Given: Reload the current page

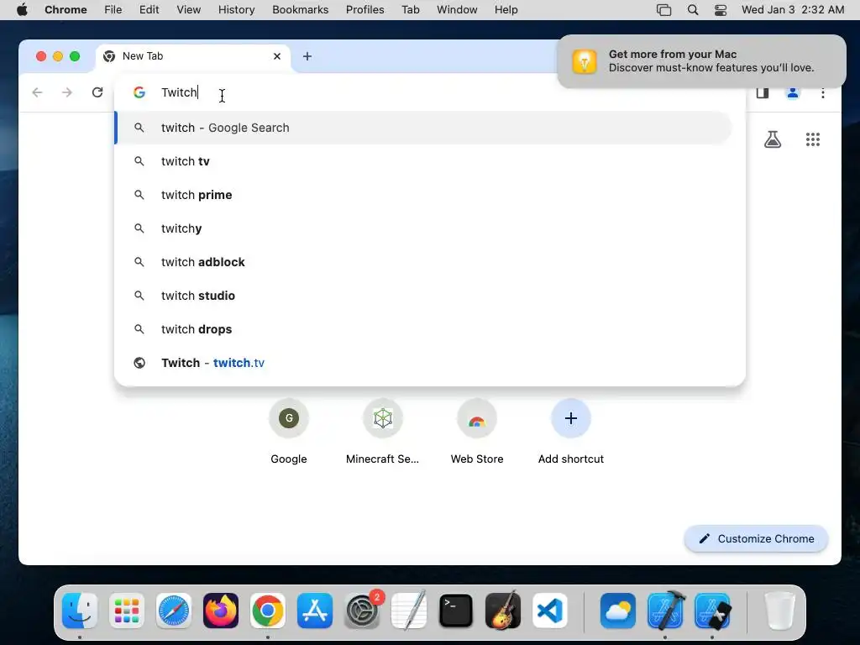Looking at the screenshot, I should pos(97,92).
